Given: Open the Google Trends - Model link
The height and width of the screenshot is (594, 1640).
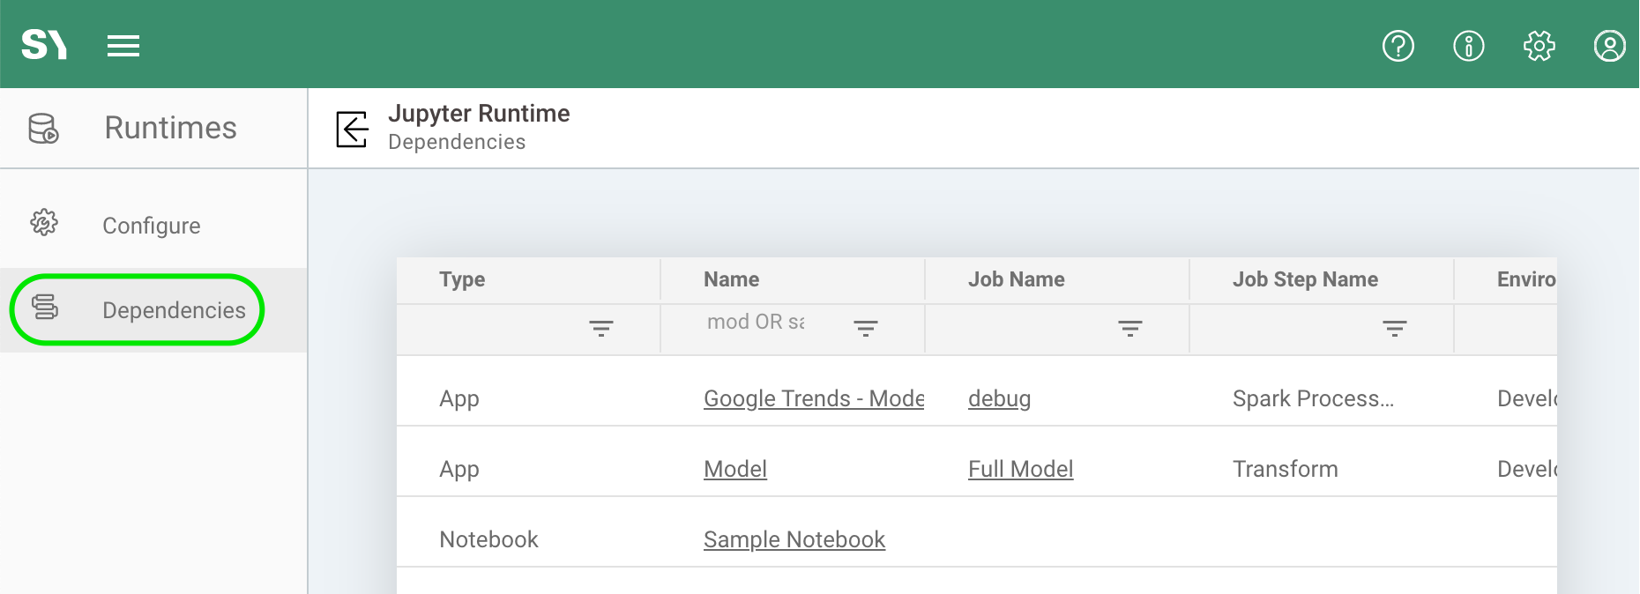Looking at the screenshot, I should click(813, 398).
